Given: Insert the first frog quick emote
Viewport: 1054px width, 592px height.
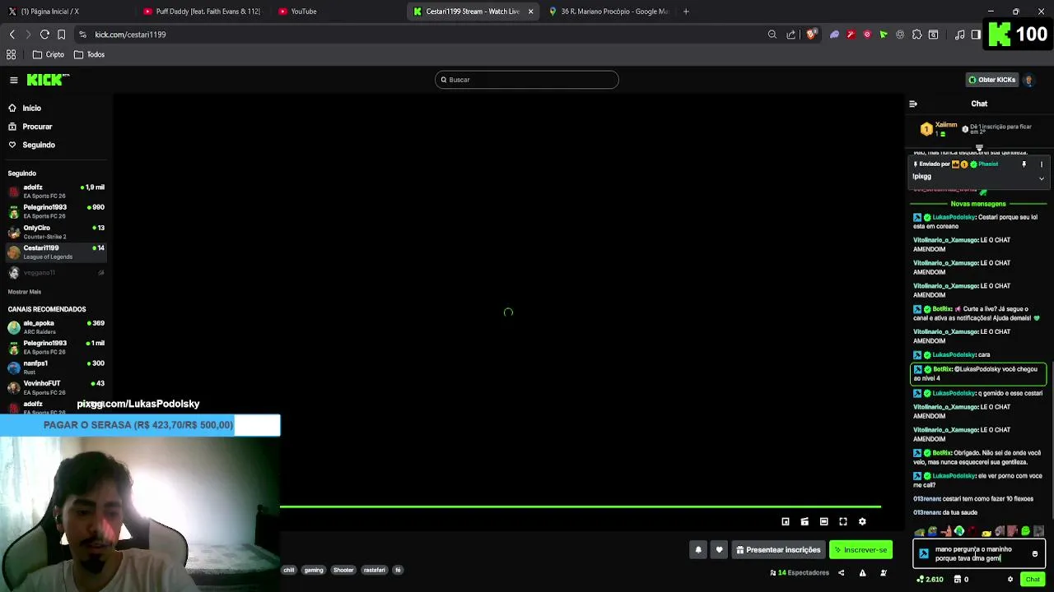Looking at the screenshot, I should (x=919, y=531).
